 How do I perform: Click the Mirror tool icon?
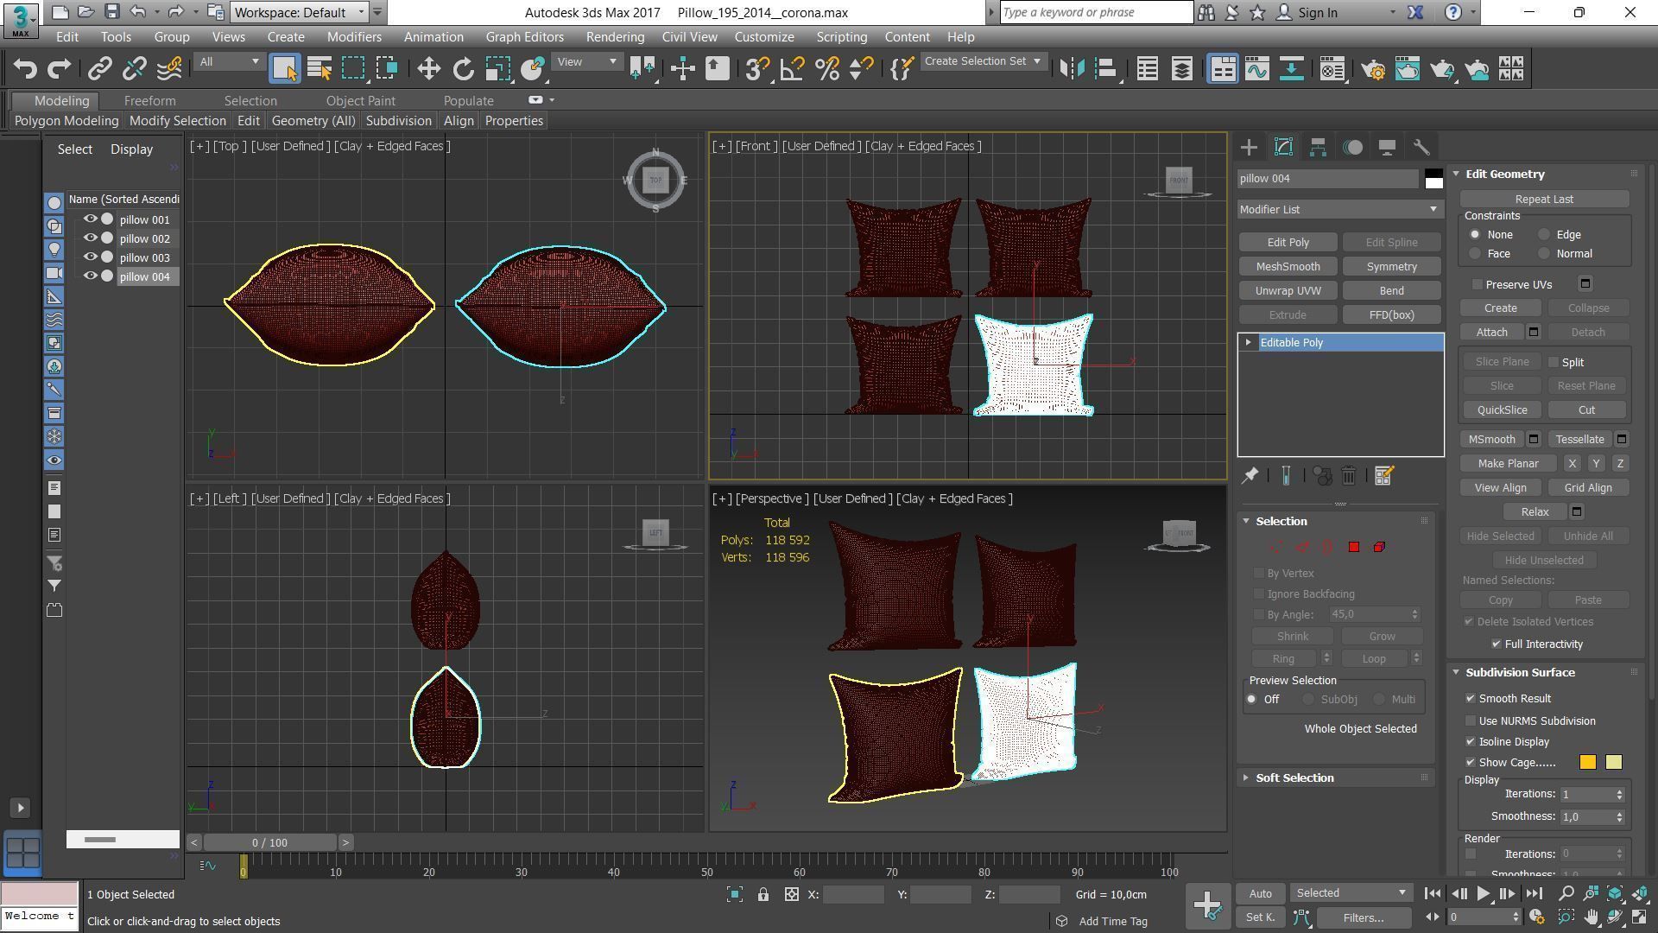pyautogui.click(x=1072, y=69)
